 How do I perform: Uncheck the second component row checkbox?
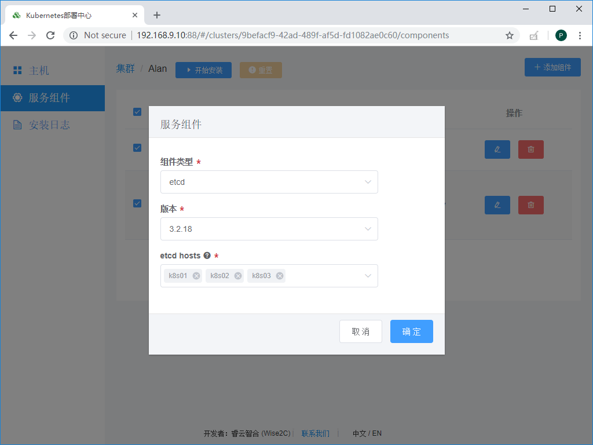[x=137, y=203]
